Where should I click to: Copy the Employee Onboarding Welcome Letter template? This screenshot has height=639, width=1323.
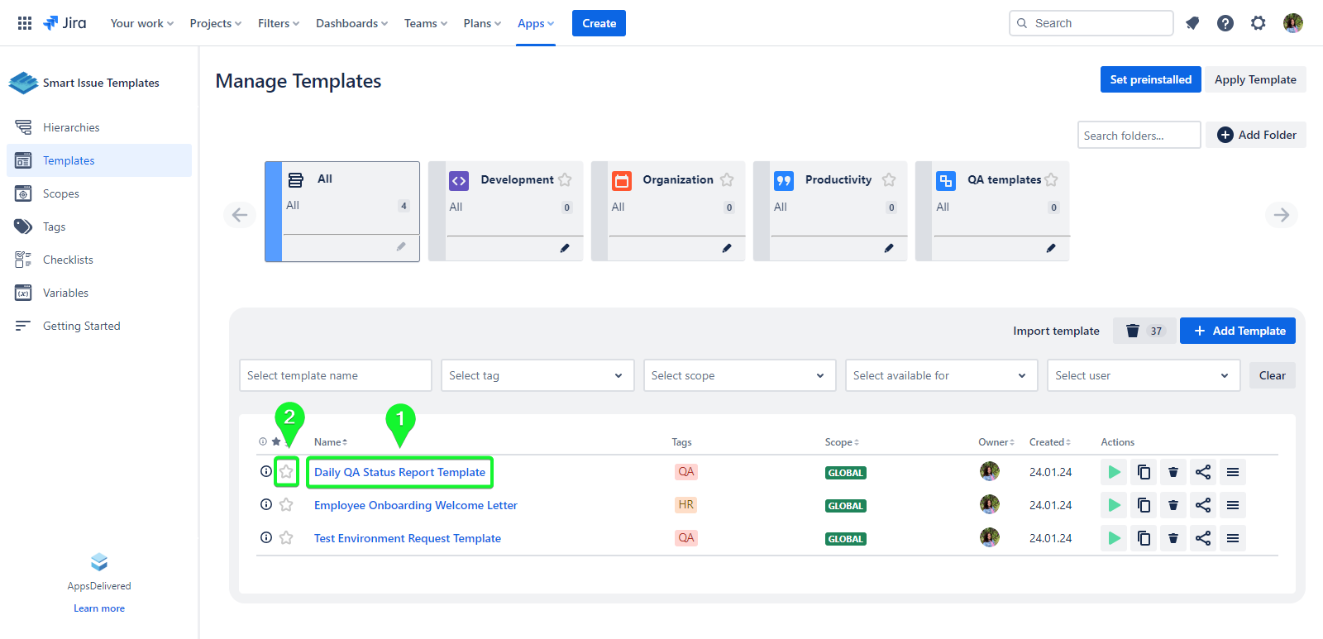pyautogui.click(x=1144, y=505)
